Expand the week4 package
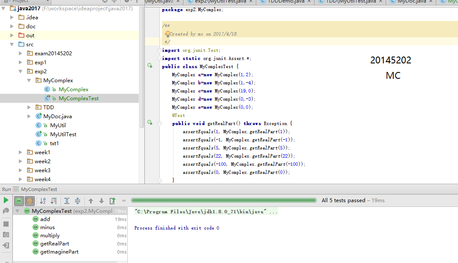This screenshot has height=263, width=458. pyautogui.click(x=21, y=179)
